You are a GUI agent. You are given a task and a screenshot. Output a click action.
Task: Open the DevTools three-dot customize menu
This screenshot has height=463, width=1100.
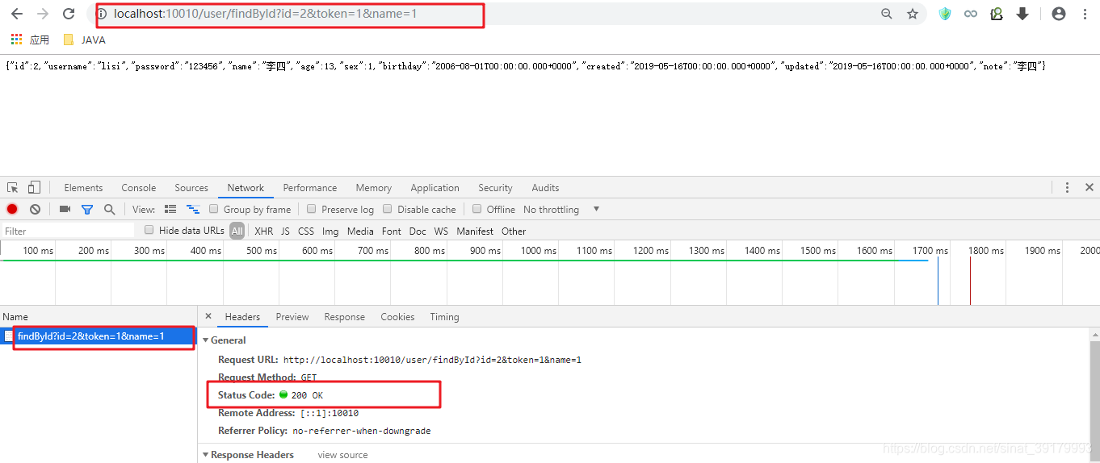(x=1067, y=187)
